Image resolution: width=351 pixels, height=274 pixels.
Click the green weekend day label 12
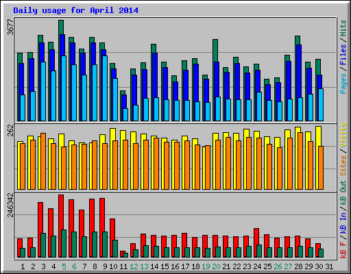click(x=134, y=266)
